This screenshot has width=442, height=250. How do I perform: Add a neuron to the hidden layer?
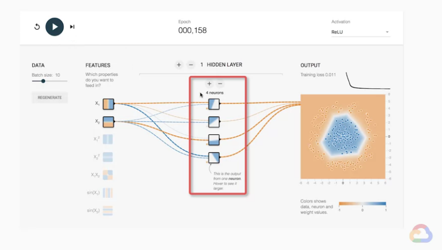209,84
